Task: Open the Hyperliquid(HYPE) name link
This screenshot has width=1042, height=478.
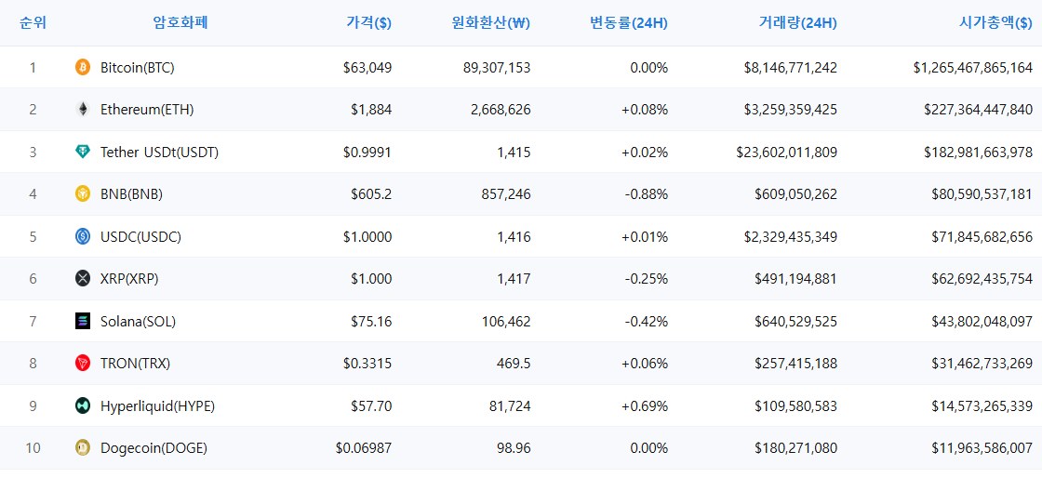Action: [157, 406]
